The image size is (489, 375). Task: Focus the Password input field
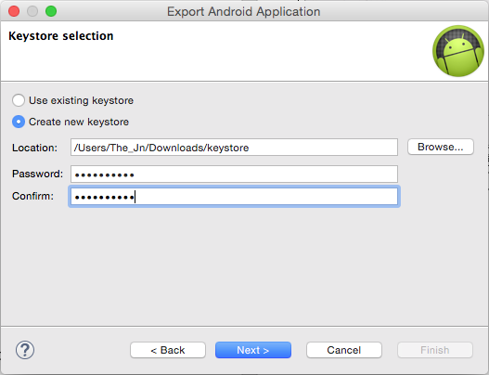[234, 175]
